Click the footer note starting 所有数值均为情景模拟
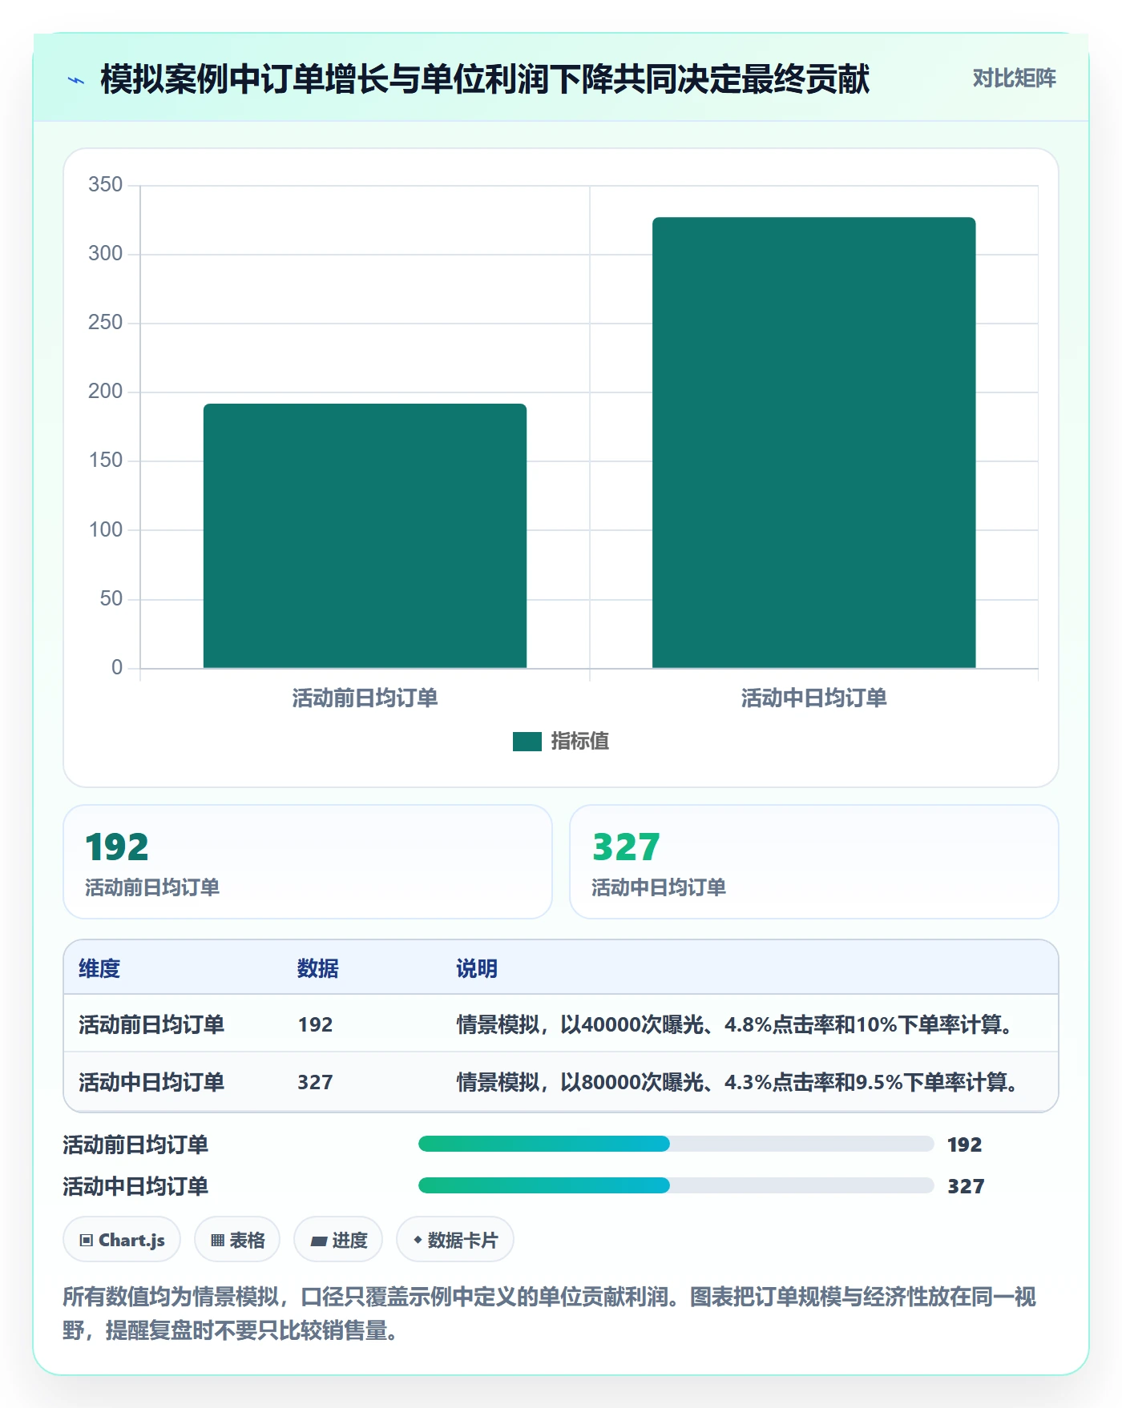 [550, 1313]
